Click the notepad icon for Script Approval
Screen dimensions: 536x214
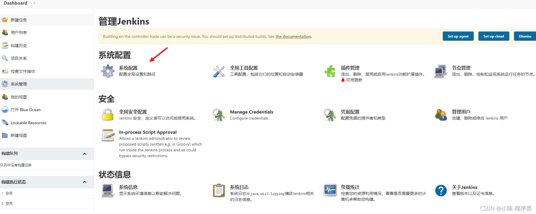(x=108, y=135)
